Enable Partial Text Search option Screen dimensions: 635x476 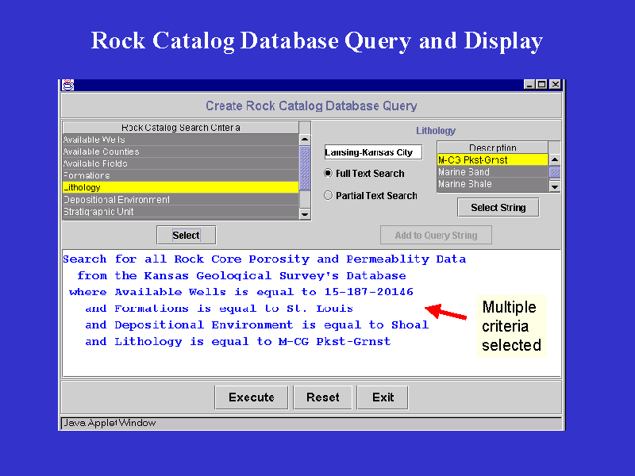coord(328,195)
